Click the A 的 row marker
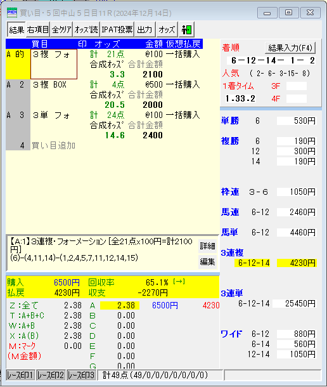The height and width of the screenshot is (387, 327). pyautogui.click(x=18, y=64)
